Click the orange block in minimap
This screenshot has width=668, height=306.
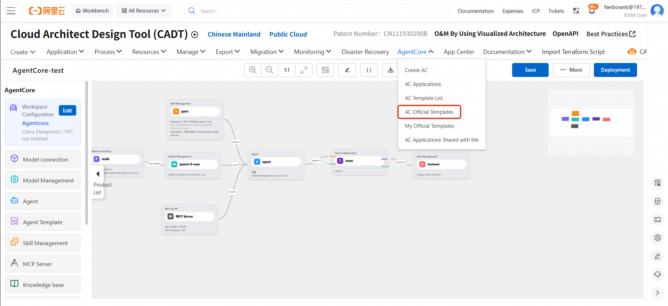pyautogui.click(x=575, y=113)
